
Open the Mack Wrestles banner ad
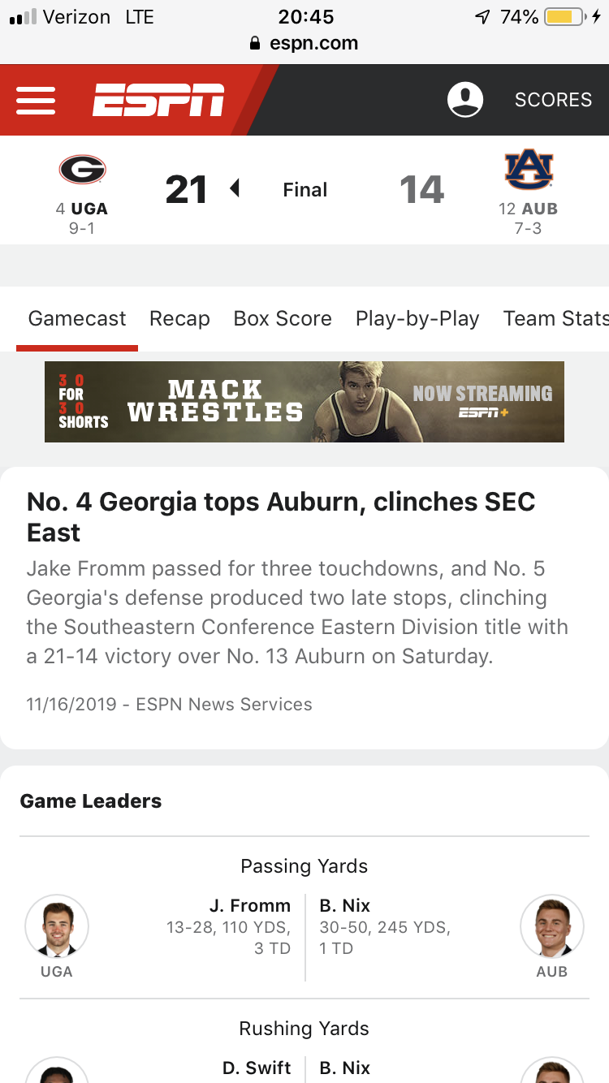304,402
